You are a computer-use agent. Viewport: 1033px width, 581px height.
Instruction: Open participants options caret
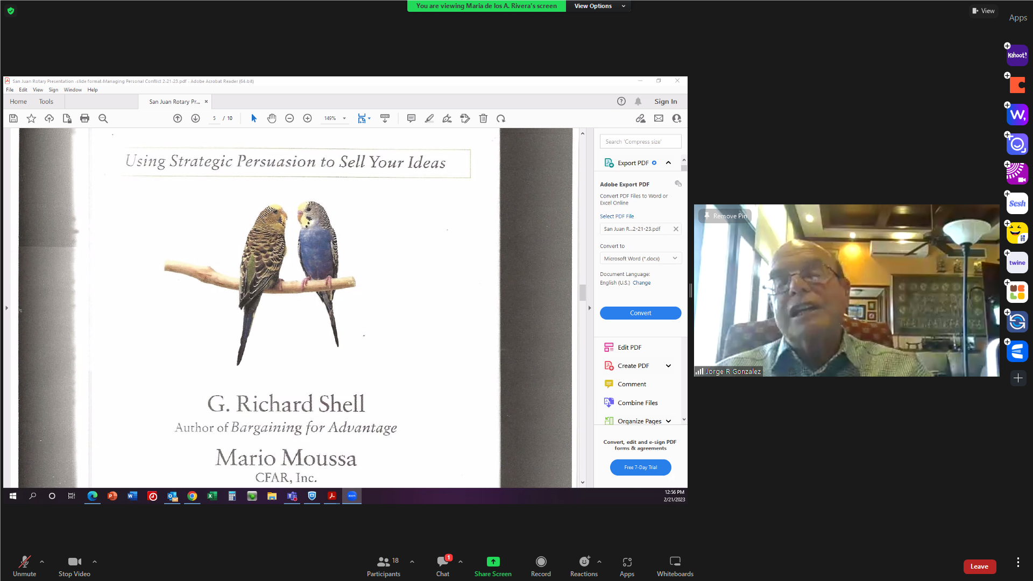[x=412, y=562]
